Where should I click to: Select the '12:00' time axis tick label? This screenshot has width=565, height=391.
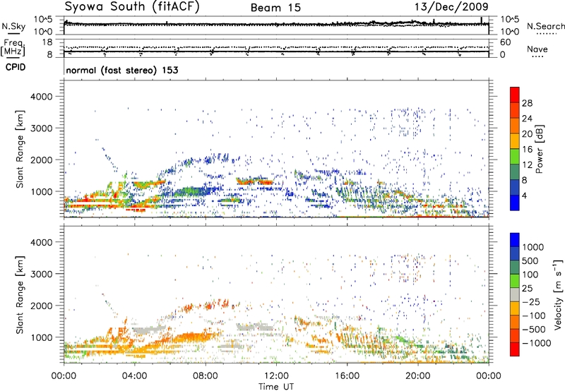pyautogui.click(x=276, y=376)
